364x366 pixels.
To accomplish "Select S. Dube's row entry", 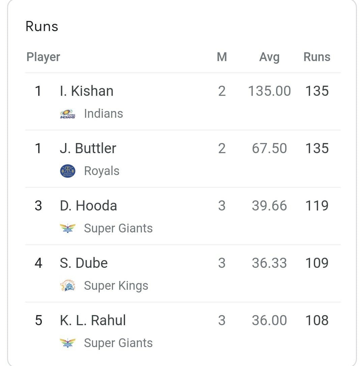I will click(84, 262).
